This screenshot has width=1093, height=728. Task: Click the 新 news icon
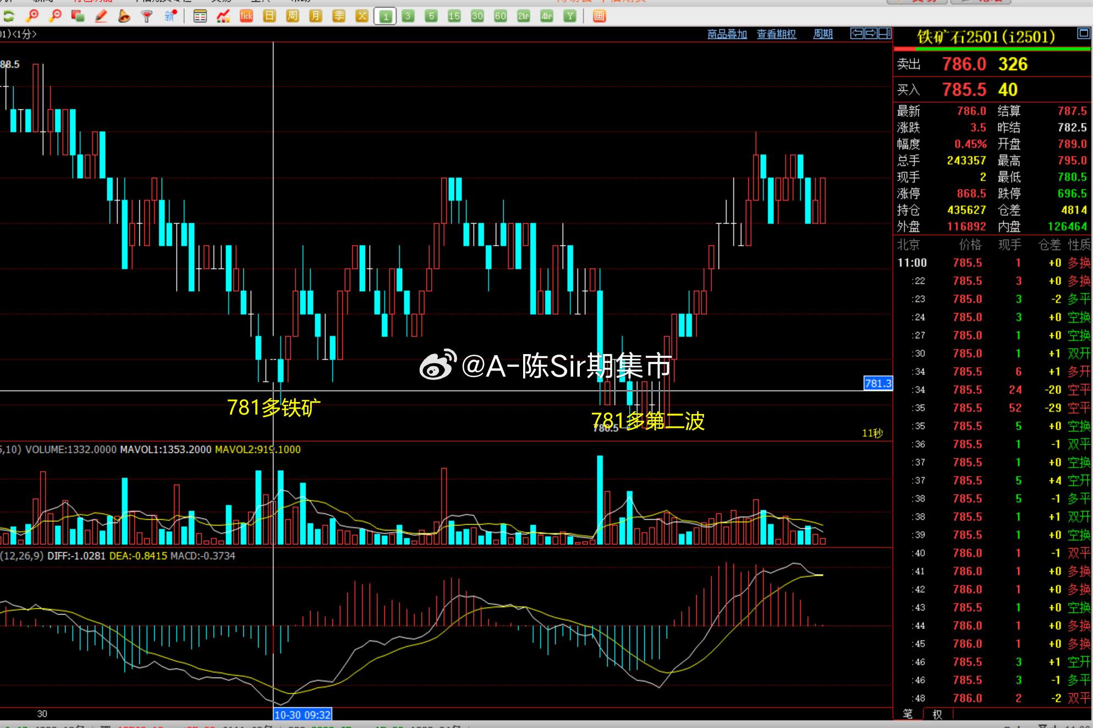[x=171, y=16]
